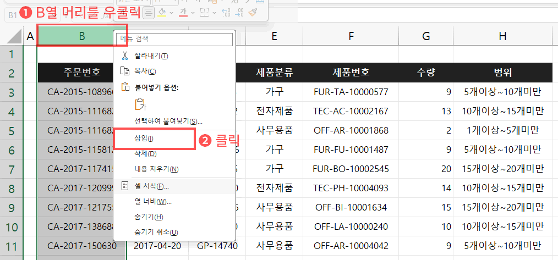Apply the yellow fill color bucket
Image resolution: width=558 pixels, height=260 pixels.
click(162, 13)
